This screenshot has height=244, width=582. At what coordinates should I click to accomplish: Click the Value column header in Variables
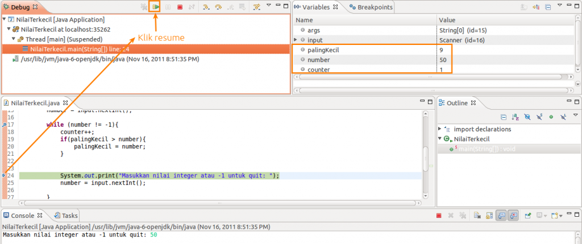click(505, 20)
